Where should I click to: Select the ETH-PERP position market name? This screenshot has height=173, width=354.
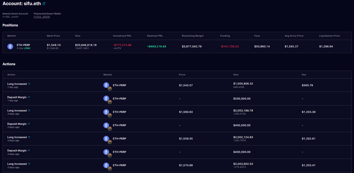pos(23,45)
